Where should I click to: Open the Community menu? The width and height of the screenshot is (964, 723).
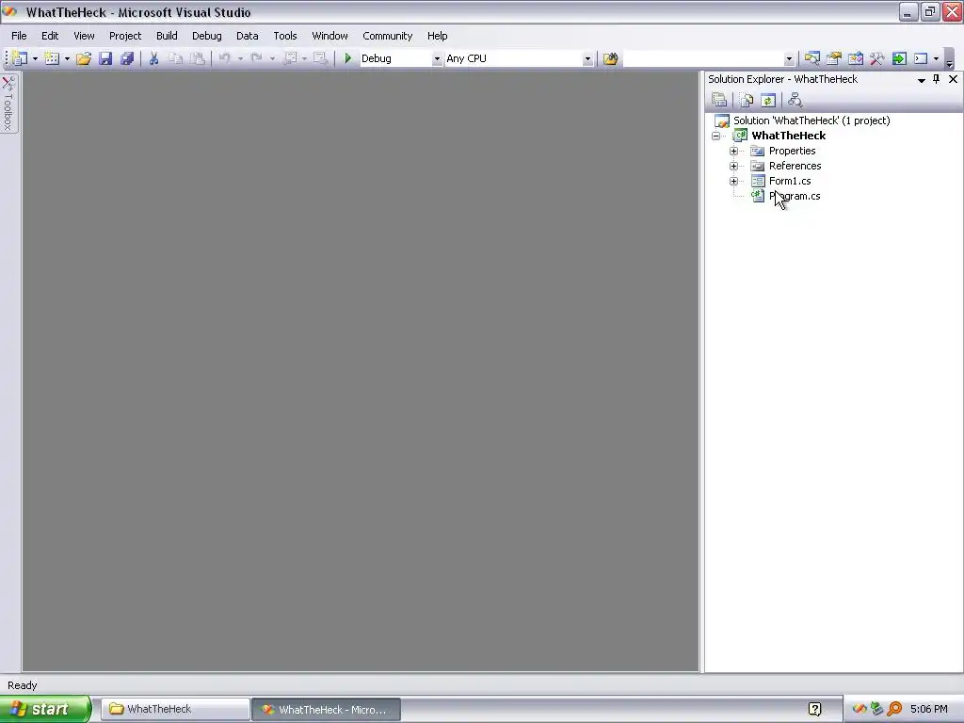387,36
